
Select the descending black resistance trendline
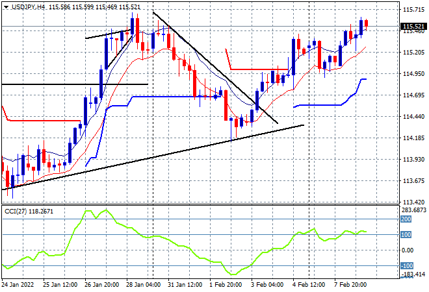(215, 67)
